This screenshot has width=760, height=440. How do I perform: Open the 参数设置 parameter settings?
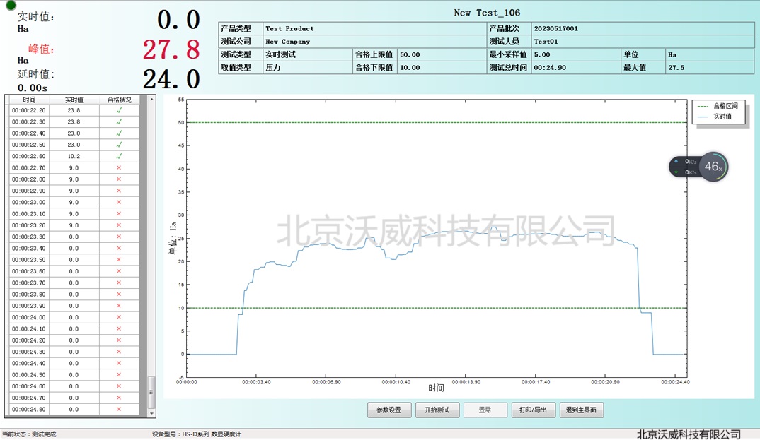[388, 410]
